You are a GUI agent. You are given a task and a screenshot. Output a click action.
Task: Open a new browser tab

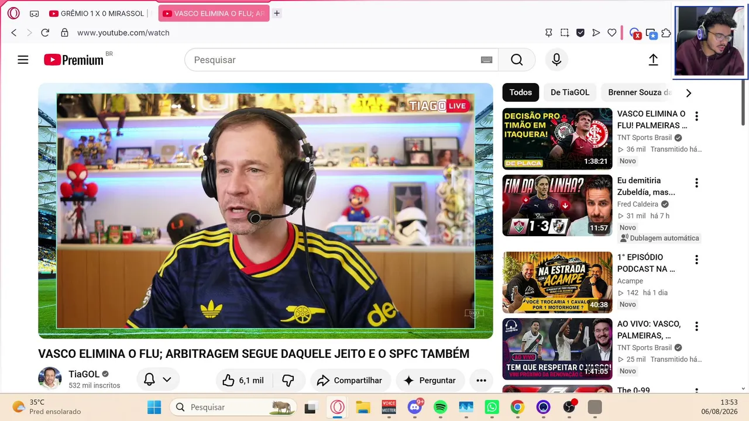click(277, 13)
